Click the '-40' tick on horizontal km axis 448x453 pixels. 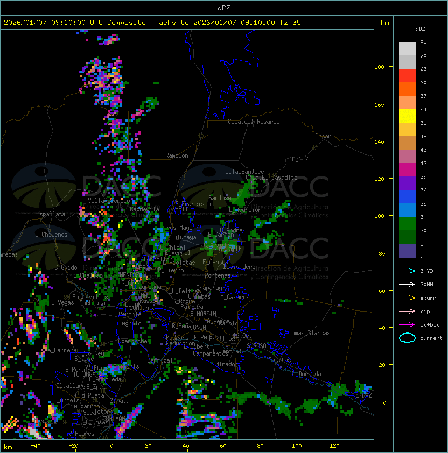point(36,446)
